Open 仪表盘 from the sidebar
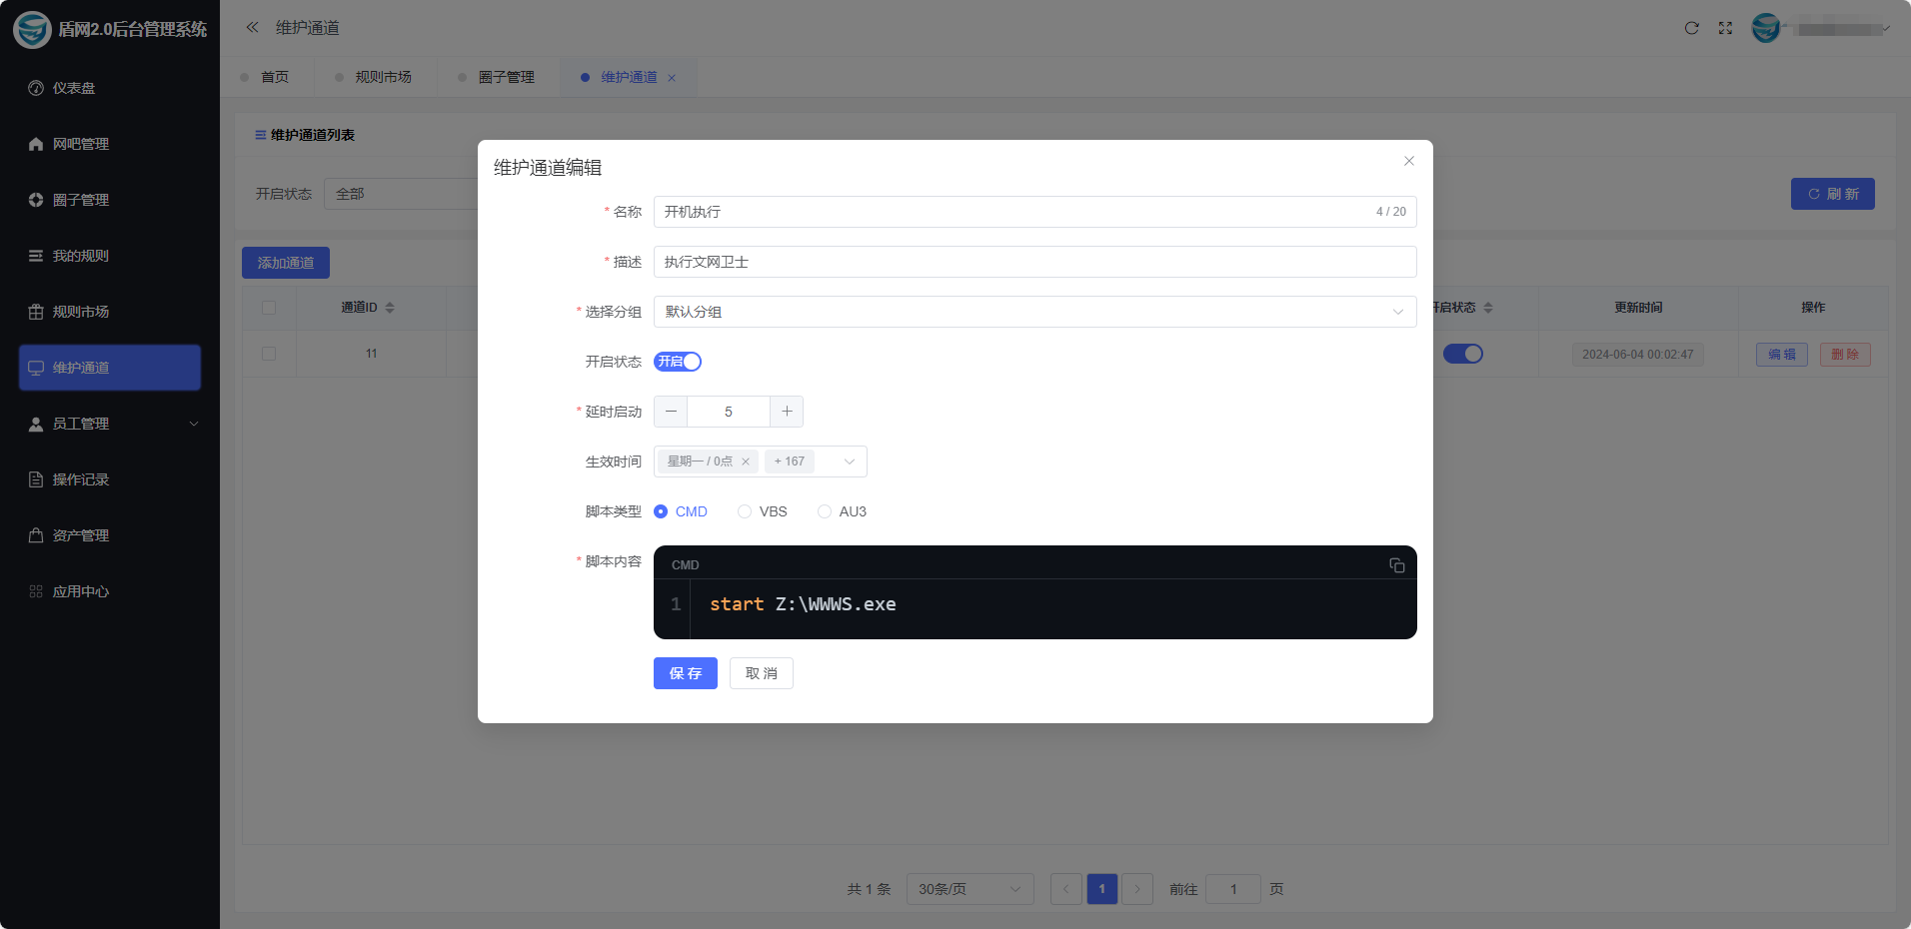The width and height of the screenshot is (1911, 929). tap(74, 88)
